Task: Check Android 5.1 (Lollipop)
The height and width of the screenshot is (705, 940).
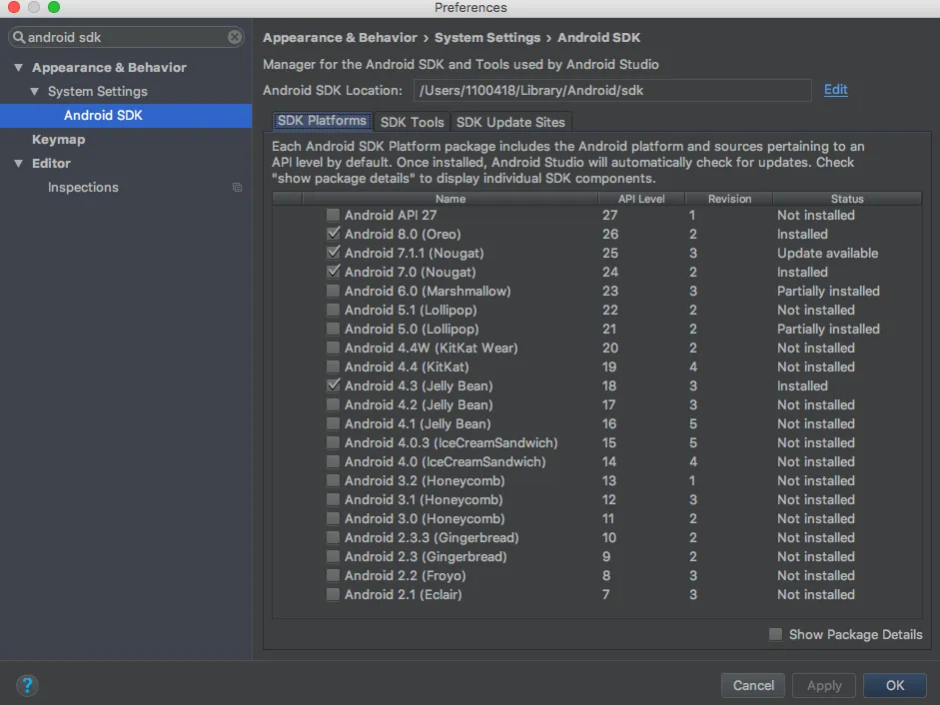Action: click(x=333, y=310)
